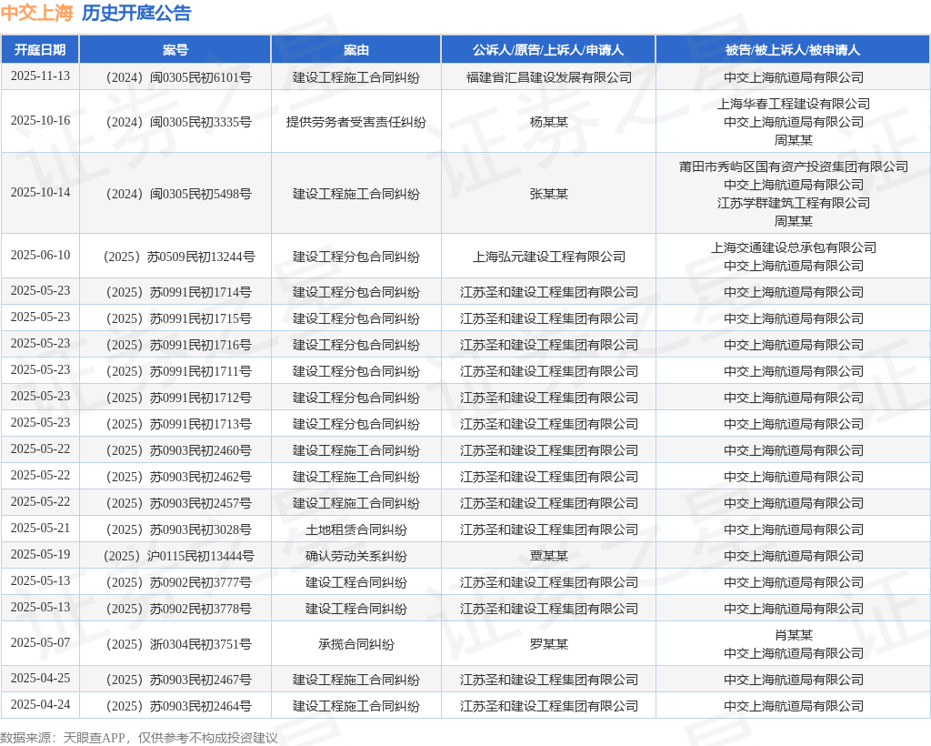Select date cell 2025-05-19

coord(40,555)
